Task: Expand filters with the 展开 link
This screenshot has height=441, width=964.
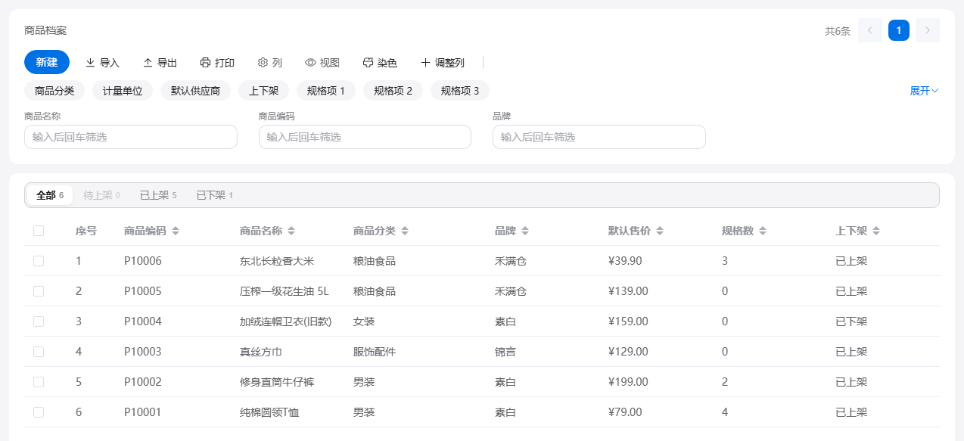Action: click(x=924, y=91)
